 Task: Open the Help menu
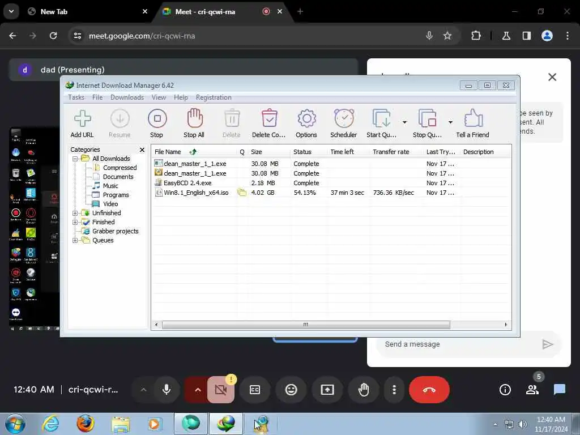[x=181, y=97]
